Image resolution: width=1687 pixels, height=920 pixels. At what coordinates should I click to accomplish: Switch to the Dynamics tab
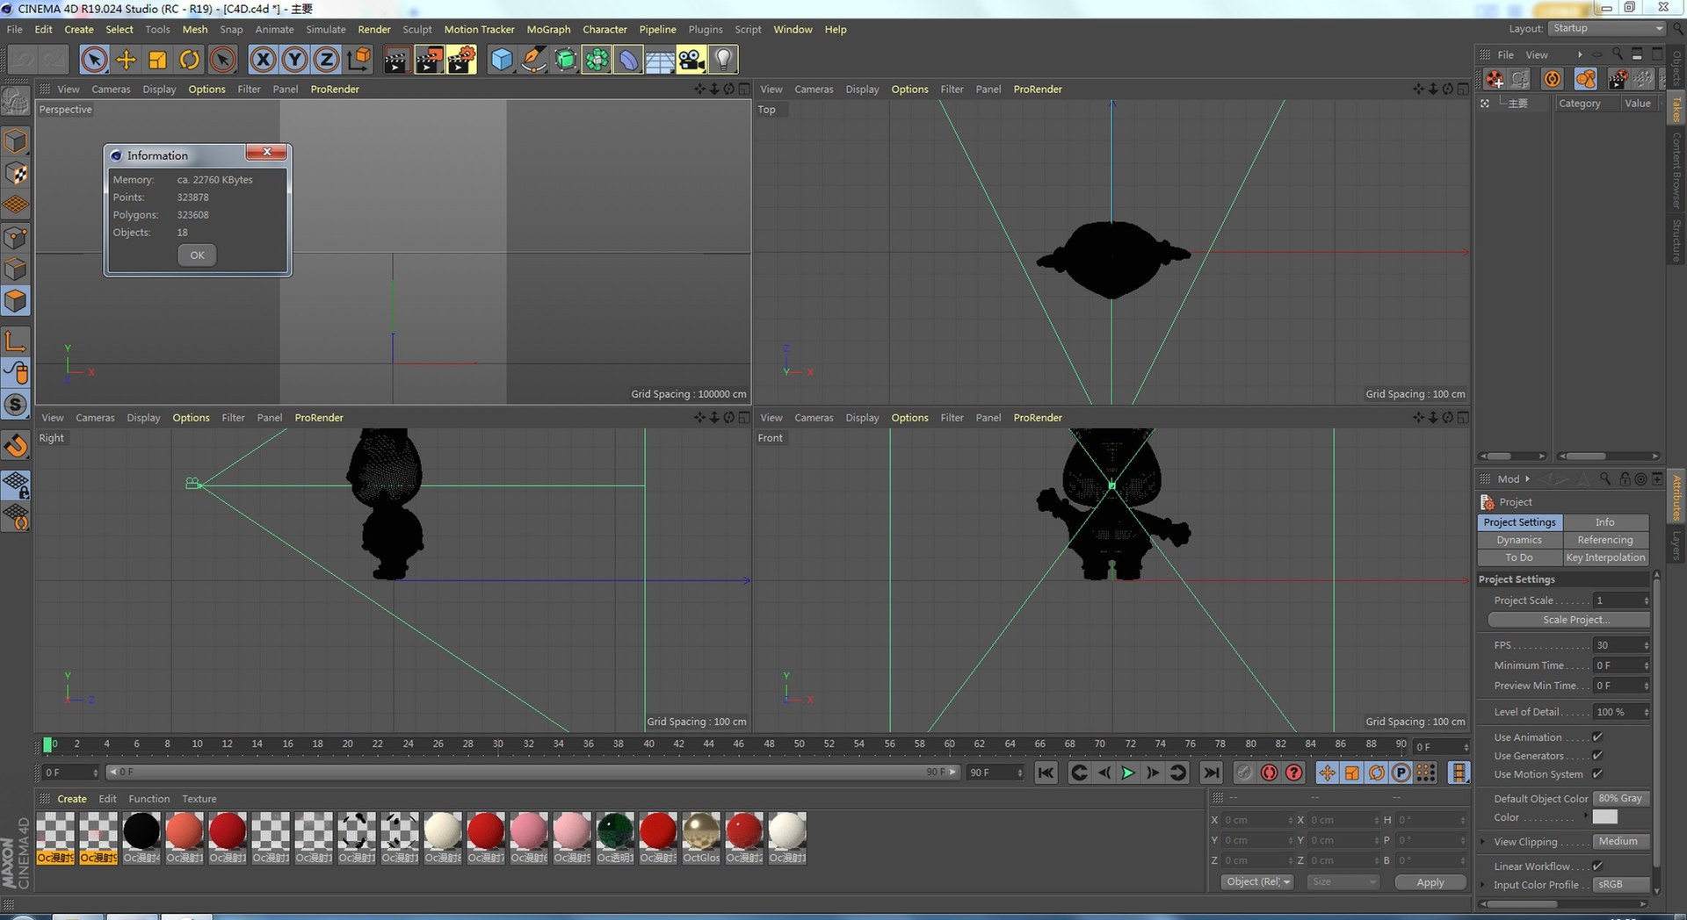tap(1519, 540)
